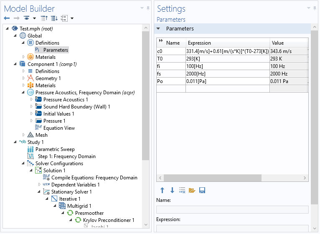320x234 pixels.
Task: Click the Show eye icon in toolbar
Action: point(27,18)
